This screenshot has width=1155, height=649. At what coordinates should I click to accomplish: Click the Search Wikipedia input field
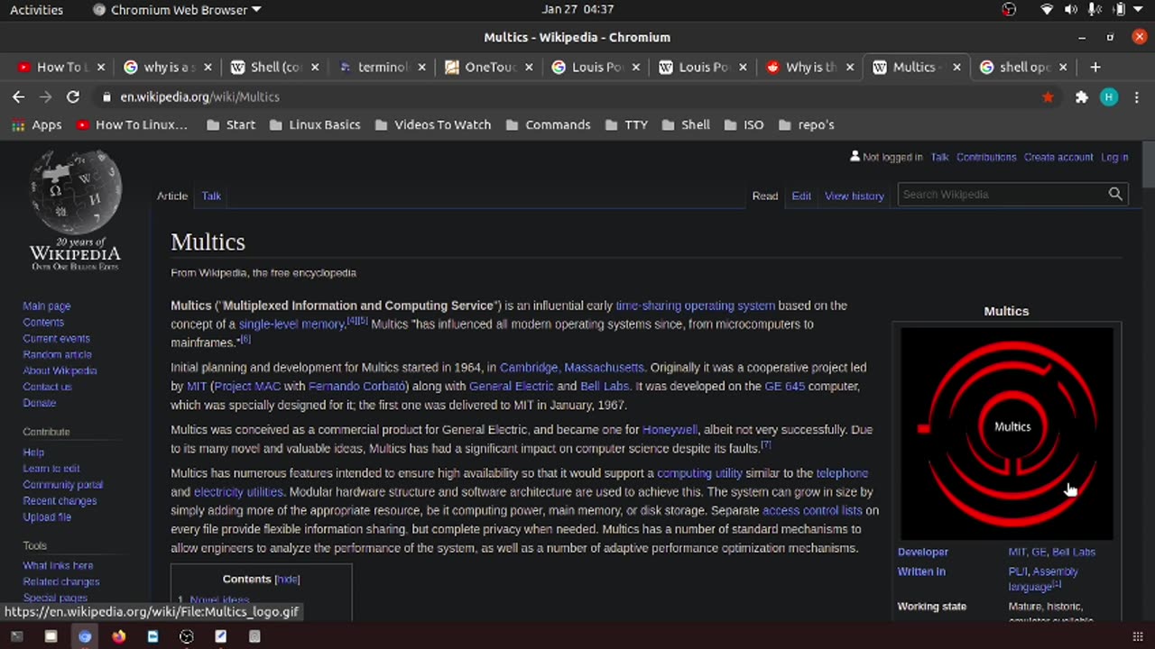pyautogui.click(x=1003, y=194)
